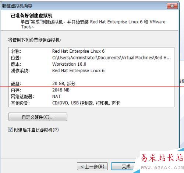Click 完成 to finish creating VM
184x173 pixels.
click(x=123, y=166)
